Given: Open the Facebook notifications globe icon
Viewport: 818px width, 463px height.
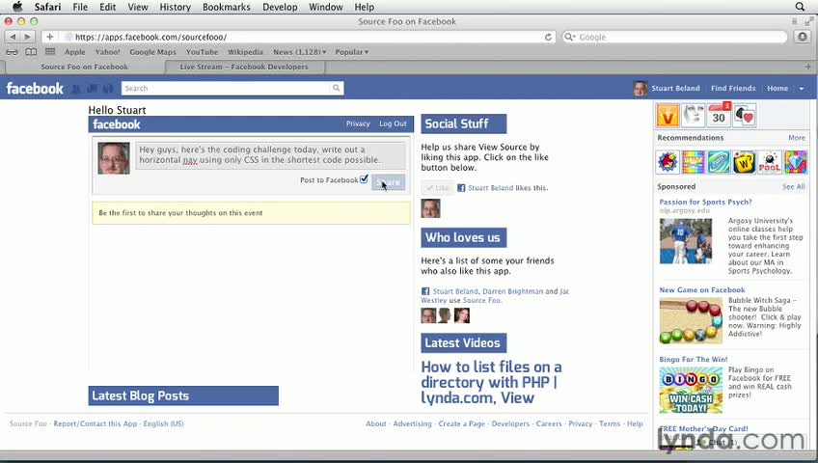Looking at the screenshot, I should click(108, 89).
